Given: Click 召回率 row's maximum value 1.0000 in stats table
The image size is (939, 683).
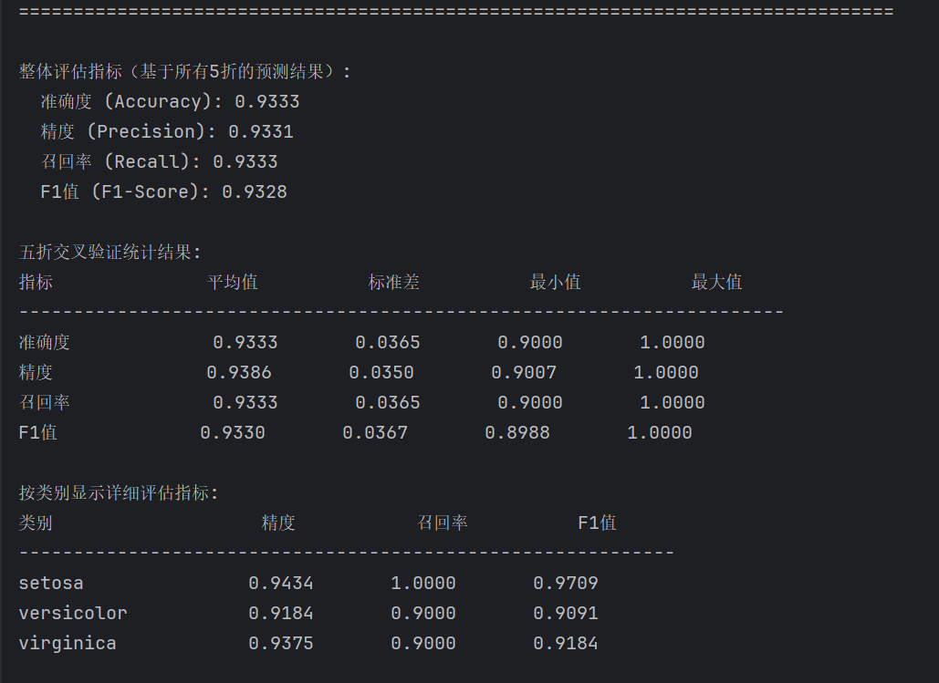Looking at the screenshot, I should click(673, 402).
